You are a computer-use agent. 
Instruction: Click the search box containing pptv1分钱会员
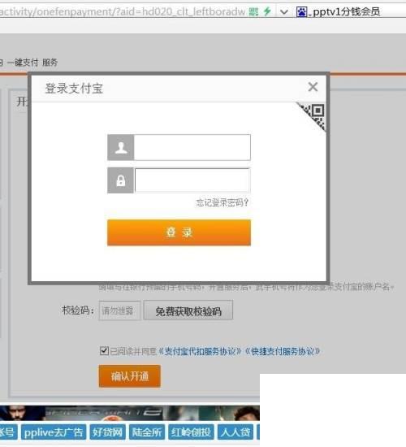point(346,11)
